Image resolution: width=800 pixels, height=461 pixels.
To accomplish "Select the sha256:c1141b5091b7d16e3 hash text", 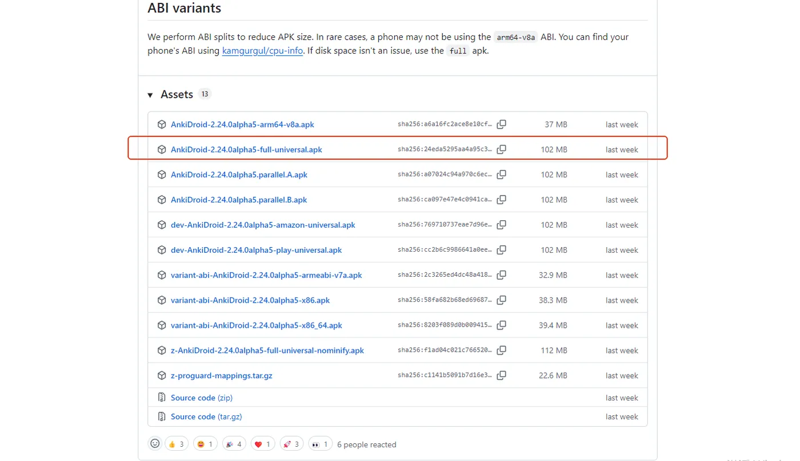I will 445,376.
